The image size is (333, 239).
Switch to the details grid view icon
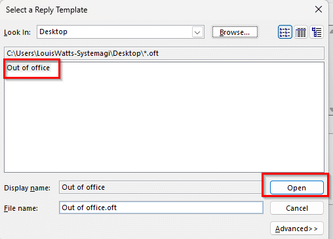point(301,32)
